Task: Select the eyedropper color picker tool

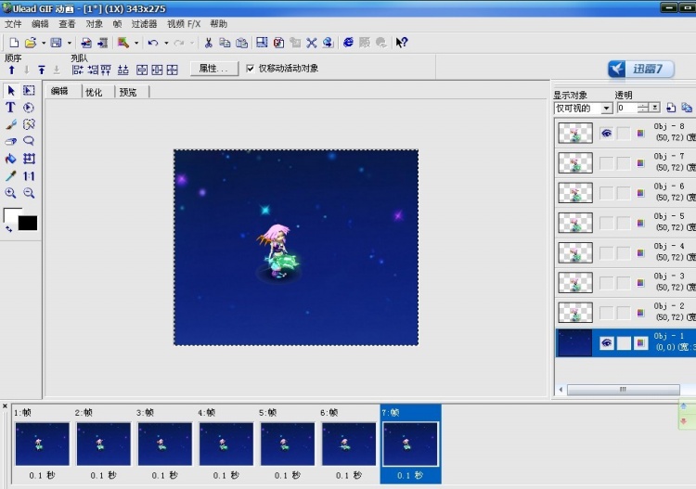Action: coord(11,175)
